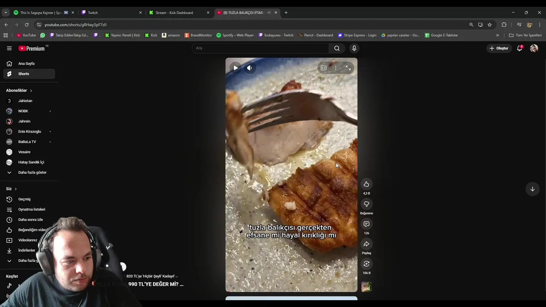Bookmark this page with star icon
546x307 pixels.
coord(490,25)
